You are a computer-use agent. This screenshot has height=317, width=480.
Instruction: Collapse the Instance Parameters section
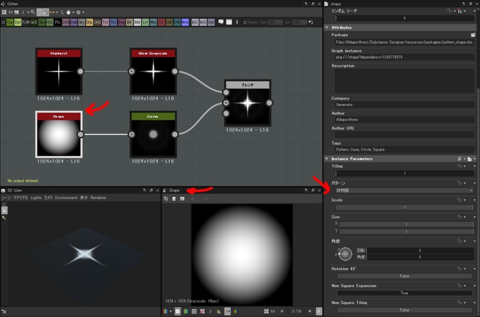(327, 158)
